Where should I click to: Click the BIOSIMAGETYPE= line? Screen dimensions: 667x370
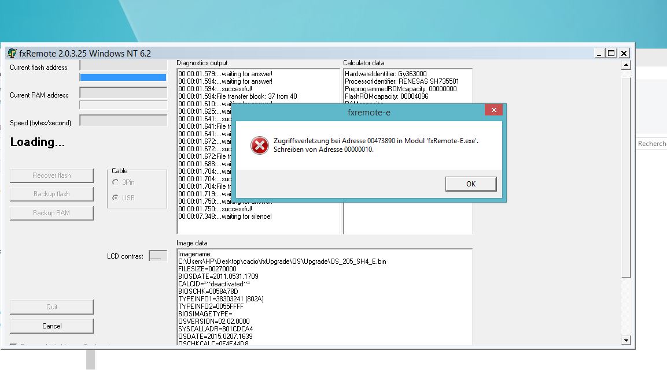click(205, 314)
